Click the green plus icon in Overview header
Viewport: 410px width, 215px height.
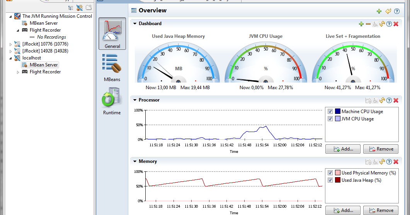(x=379, y=11)
